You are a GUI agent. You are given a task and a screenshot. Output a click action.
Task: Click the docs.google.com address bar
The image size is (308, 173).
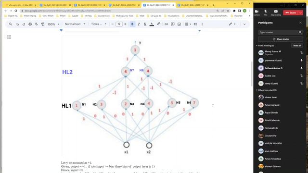pyautogui.click(x=118, y=11)
